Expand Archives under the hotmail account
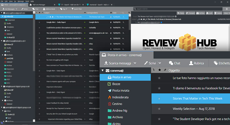The height and width of the screenshot is (125, 230). [x=3, y=55]
